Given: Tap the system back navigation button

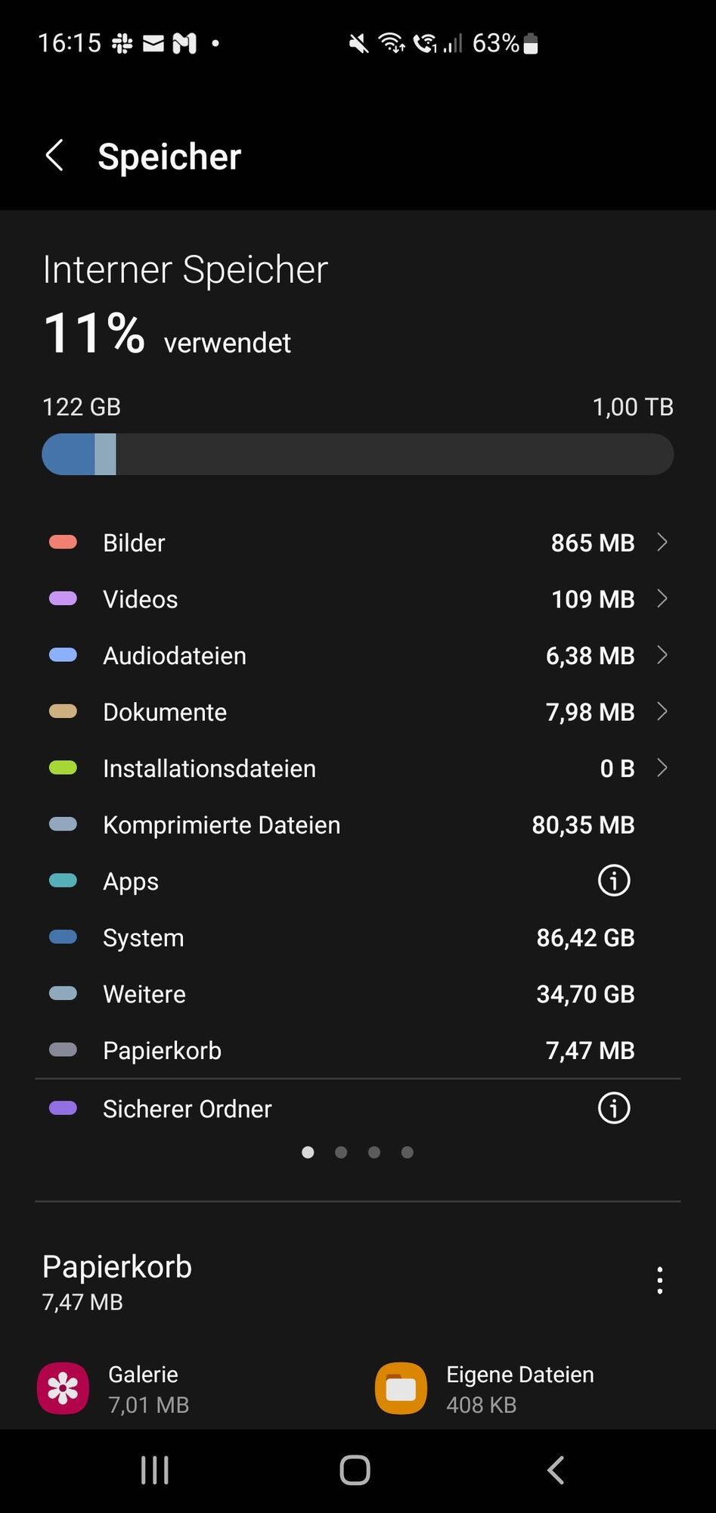Looking at the screenshot, I should (x=556, y=1471).
